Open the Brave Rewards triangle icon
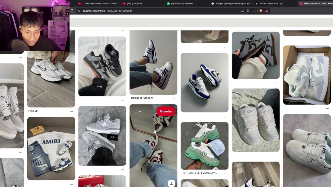 point(267,11)
